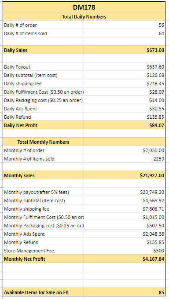This screenshot has height=299, width=169.
Task: Select the Monthly # of order $2,030.00 value
Action: coord(125,150)
